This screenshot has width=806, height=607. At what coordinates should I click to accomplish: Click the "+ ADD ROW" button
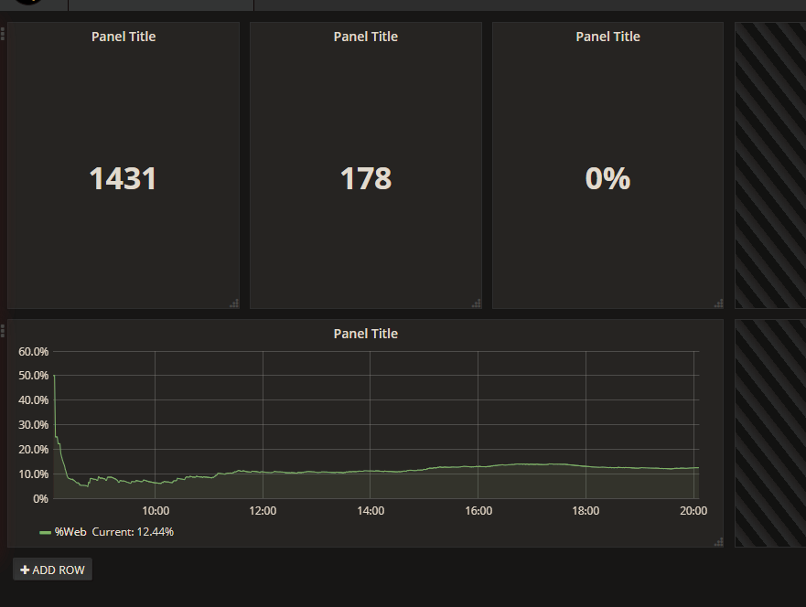coord(52,569)
